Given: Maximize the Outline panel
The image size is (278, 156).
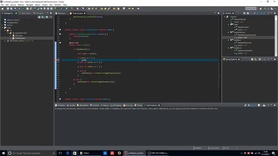Looking at the screenshot, I should pyautogui.click(x=275, y=13).
